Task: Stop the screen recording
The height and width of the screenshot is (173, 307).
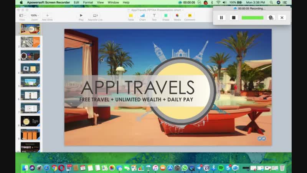Action: [234, 18]
